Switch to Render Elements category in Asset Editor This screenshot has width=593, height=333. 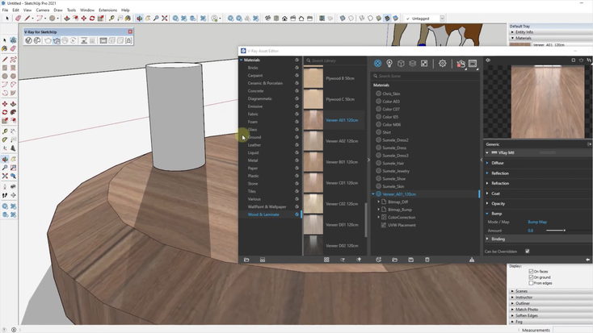(x=413, y=64)
